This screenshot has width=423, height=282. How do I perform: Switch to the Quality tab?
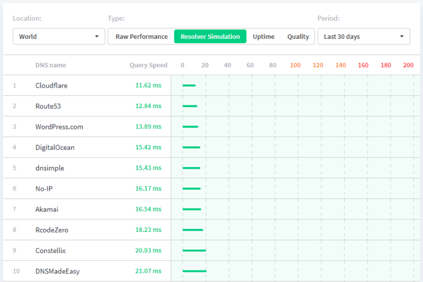298,36
